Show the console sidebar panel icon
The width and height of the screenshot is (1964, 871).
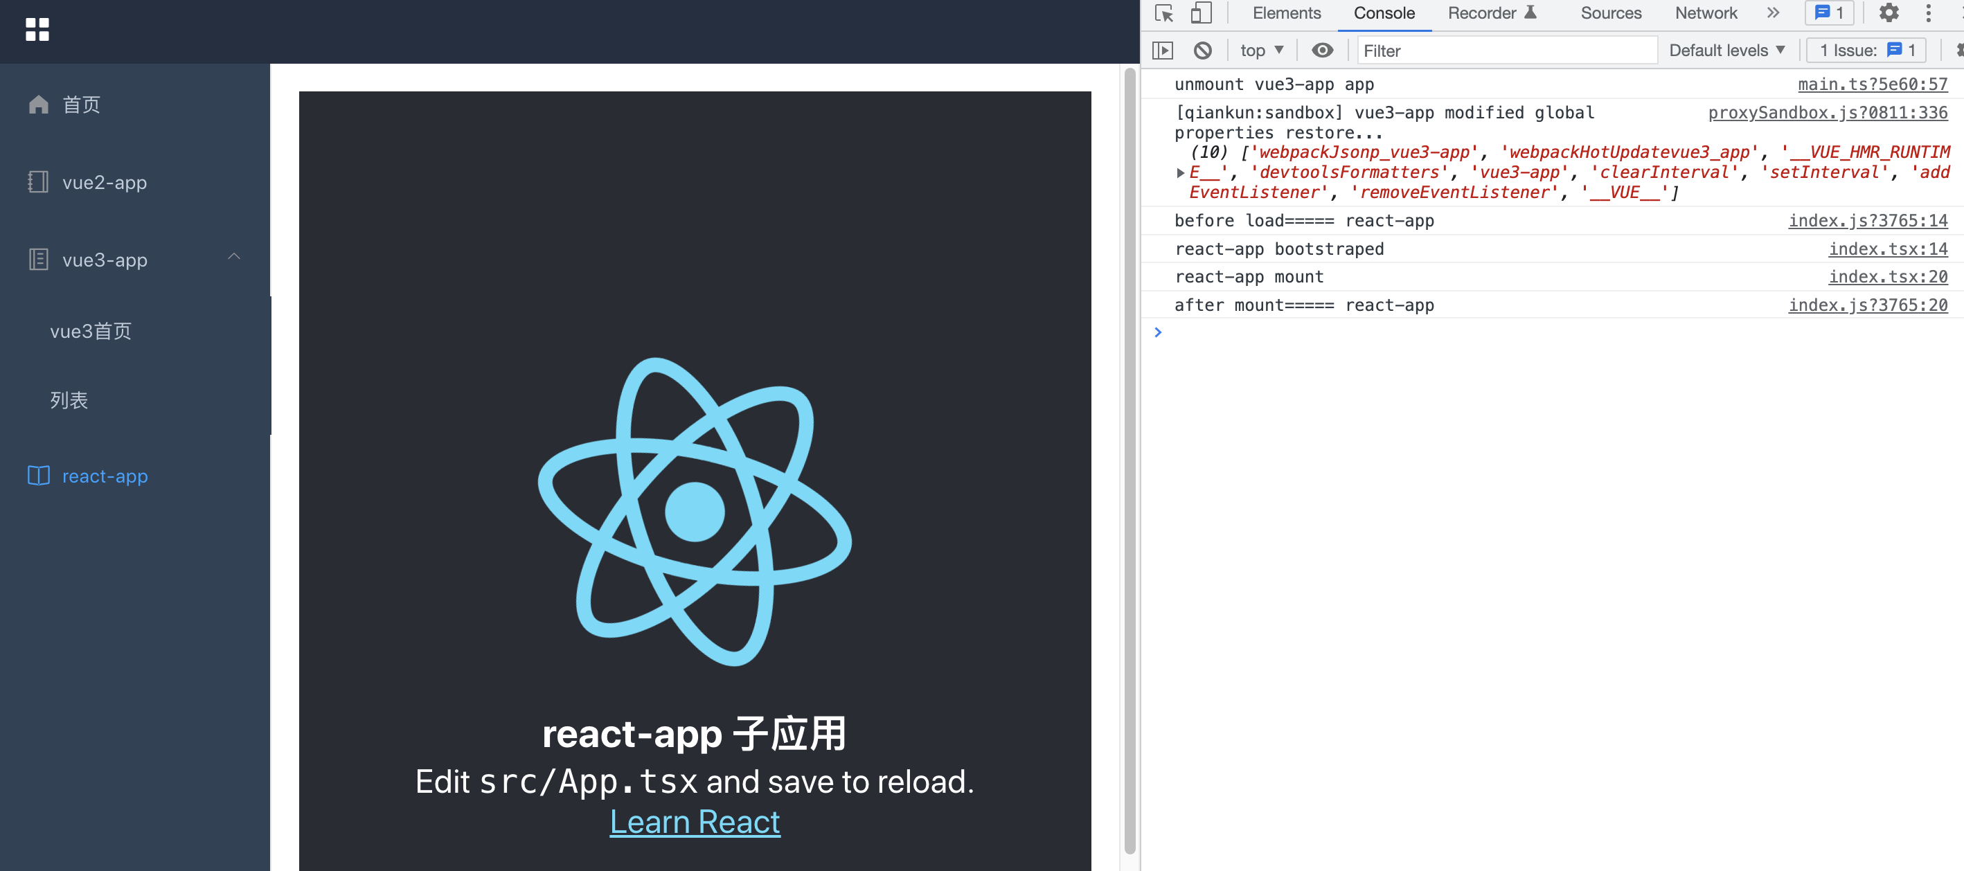pos(1163,51)
